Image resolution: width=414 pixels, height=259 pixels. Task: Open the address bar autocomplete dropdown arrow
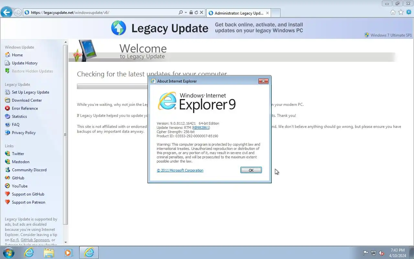pyautogui.click(x=186, y=13)
